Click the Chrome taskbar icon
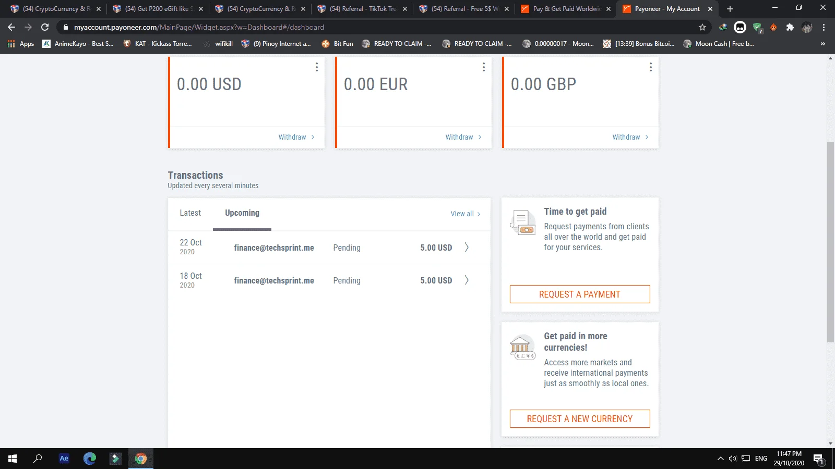835x469 pixels. tap(141, 459)
